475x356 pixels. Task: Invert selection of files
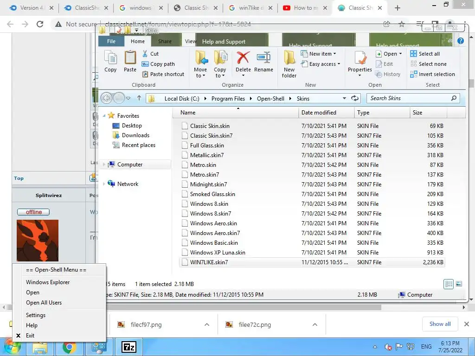433,74
